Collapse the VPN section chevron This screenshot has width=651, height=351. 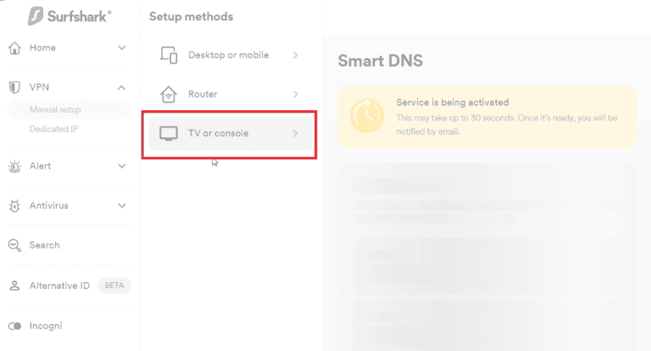(x=122, y=87)
